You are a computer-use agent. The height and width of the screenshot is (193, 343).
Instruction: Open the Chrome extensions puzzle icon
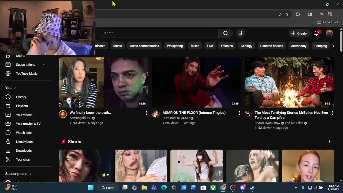click(x=298, y=14)
